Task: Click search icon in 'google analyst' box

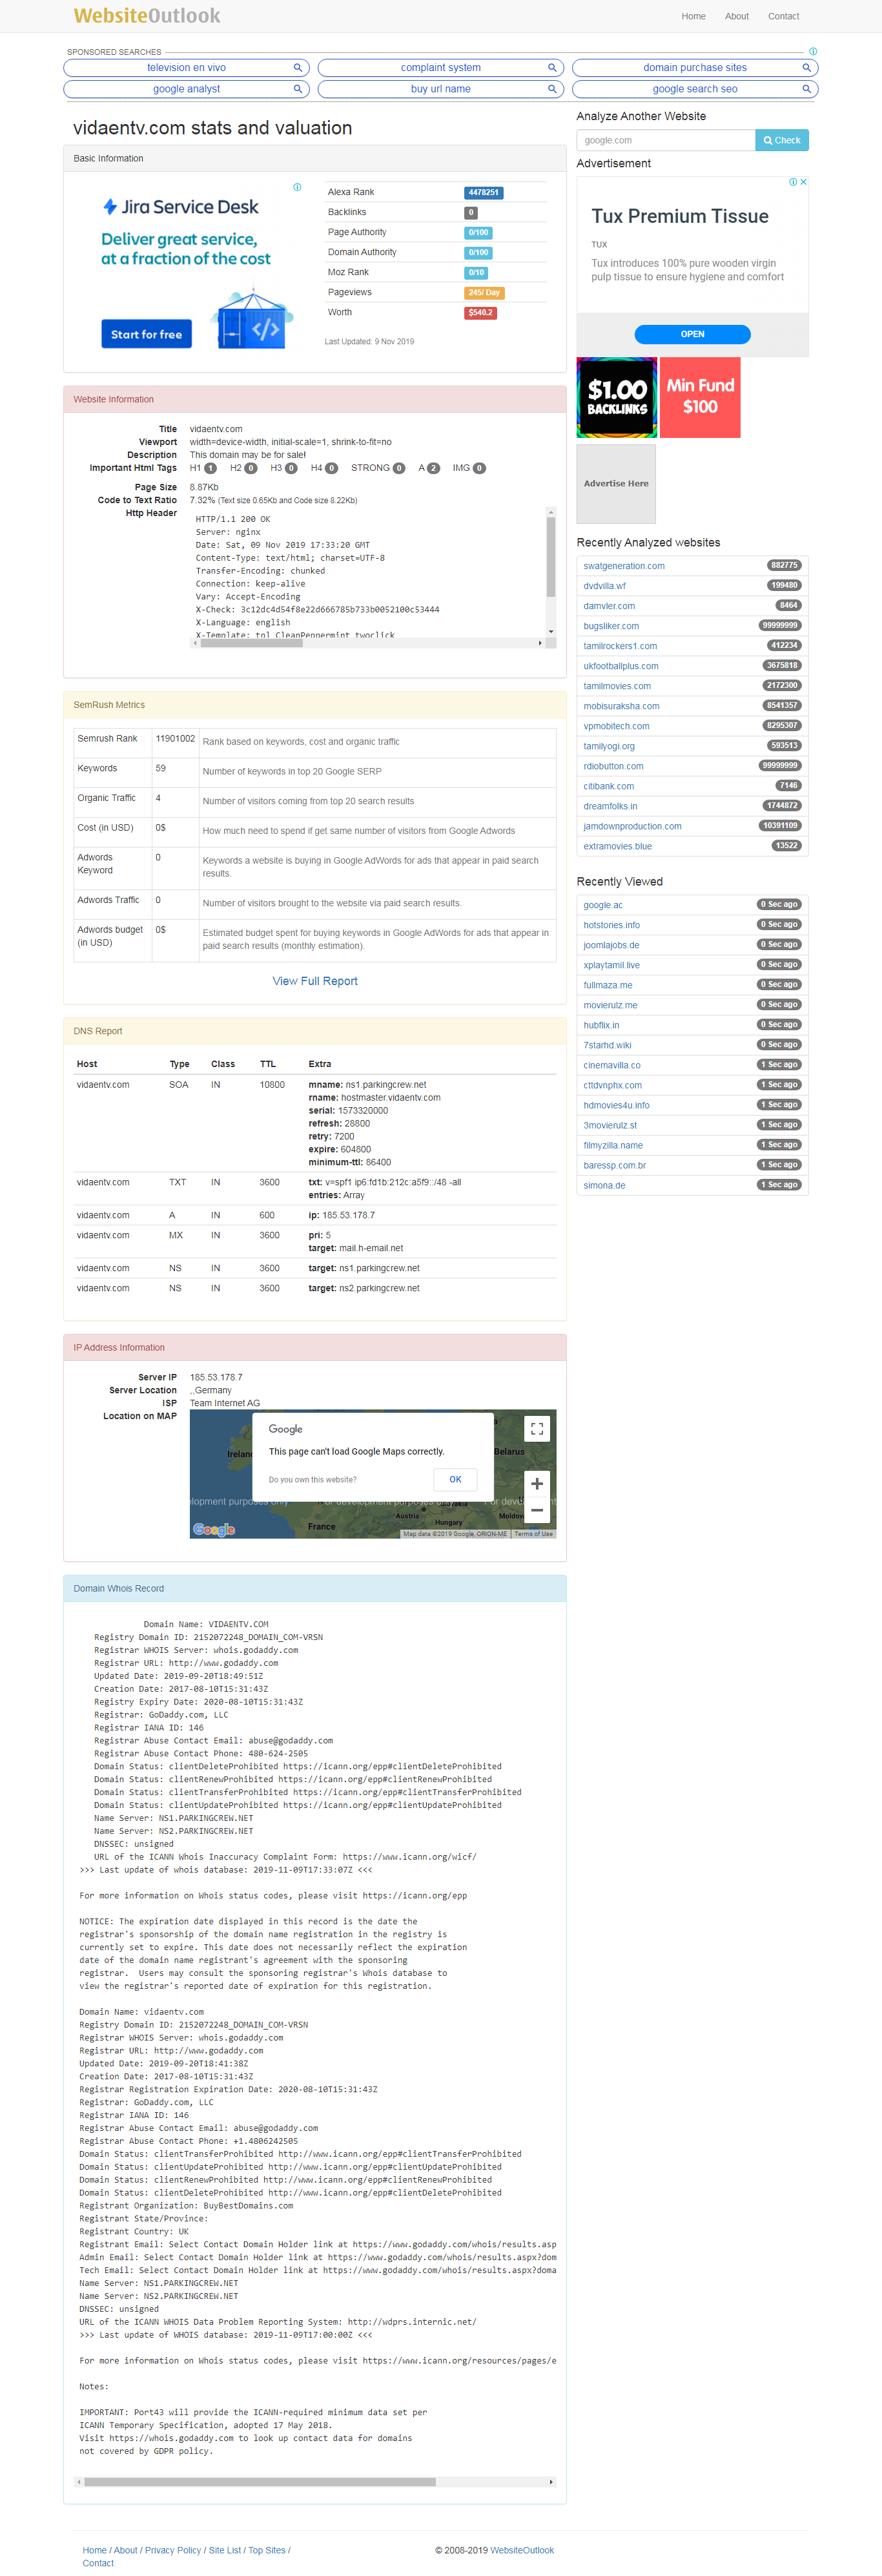Action: [297, 89]
